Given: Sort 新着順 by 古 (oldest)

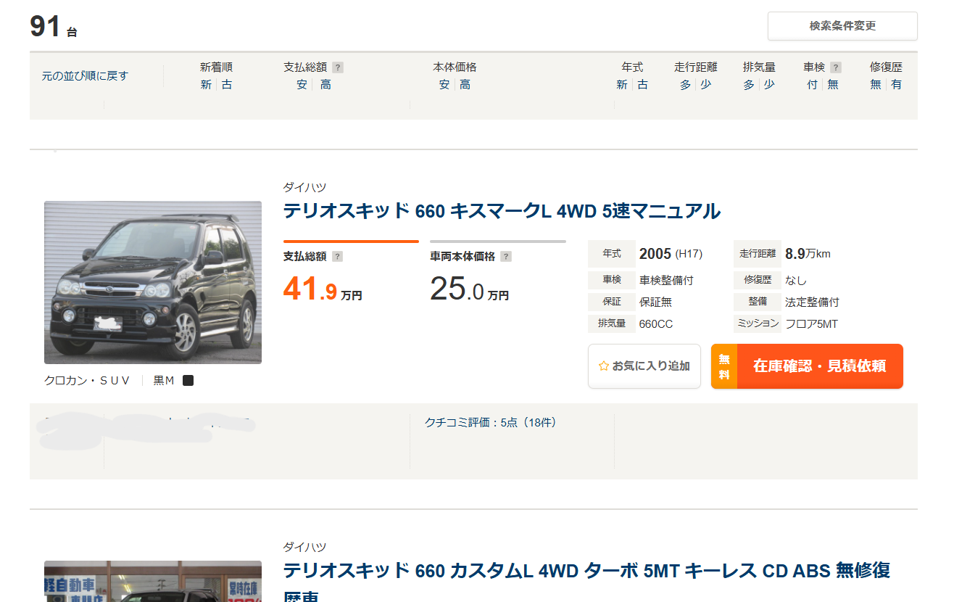Looking at the screenshot, I should pyautogui.click(x=227, y=84).
